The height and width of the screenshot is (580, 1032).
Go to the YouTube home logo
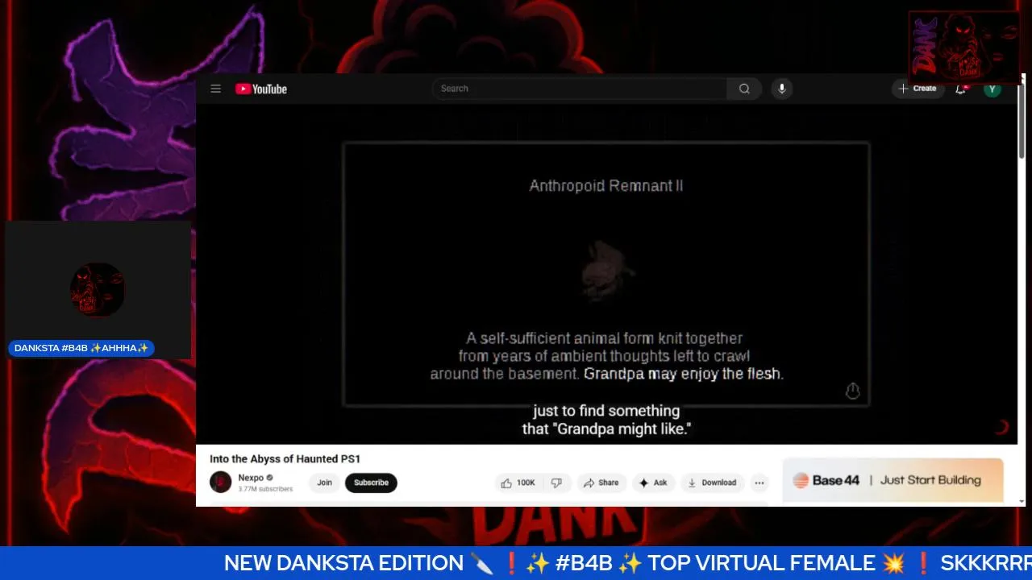(x=261, y=89)
